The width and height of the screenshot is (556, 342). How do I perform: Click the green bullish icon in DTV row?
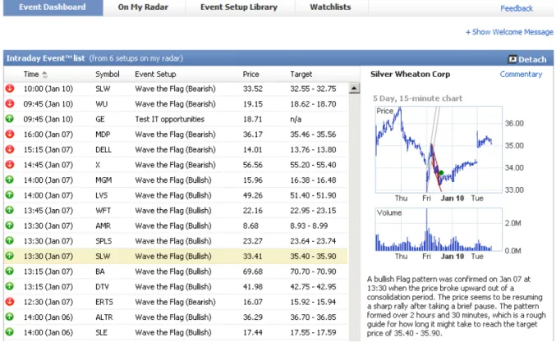coord(10,286)
